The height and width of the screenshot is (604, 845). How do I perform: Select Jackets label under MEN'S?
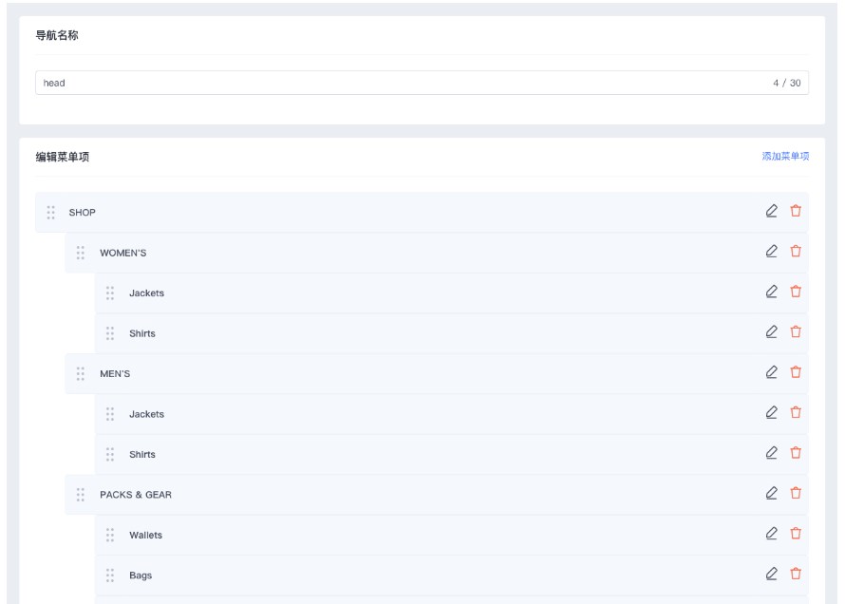pos(146,414)
